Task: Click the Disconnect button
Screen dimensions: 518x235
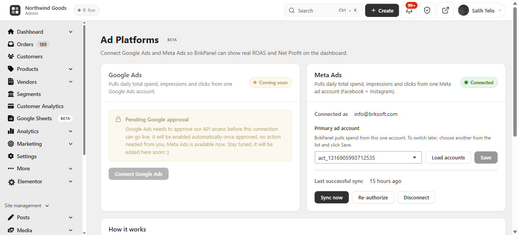Action: (x=416, y=197)
